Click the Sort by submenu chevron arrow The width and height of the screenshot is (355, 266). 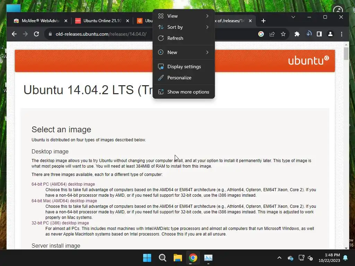pos(207,27)
